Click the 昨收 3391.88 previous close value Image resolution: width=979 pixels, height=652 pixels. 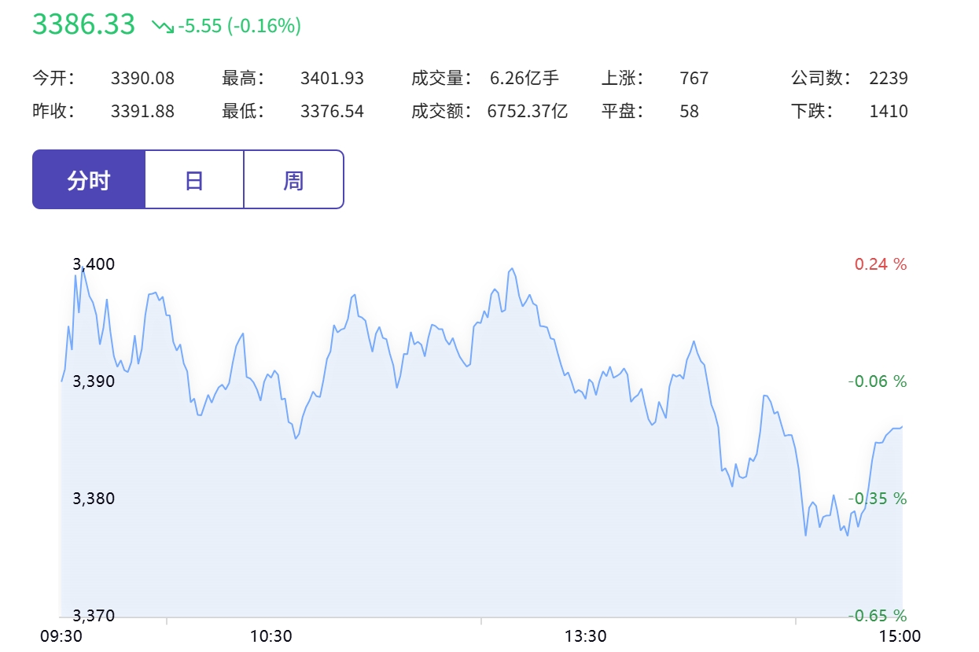point(142,111)
